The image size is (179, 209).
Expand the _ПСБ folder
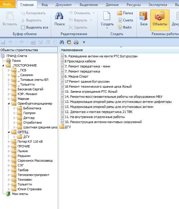click(9, 70)
